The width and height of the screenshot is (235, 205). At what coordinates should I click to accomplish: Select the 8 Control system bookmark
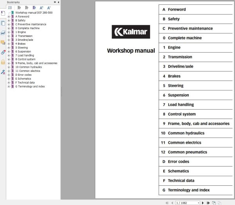(x=25, y=59)
